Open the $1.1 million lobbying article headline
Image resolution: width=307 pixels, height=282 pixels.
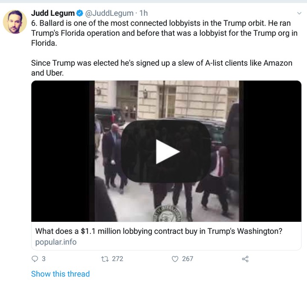pos(159,231)
